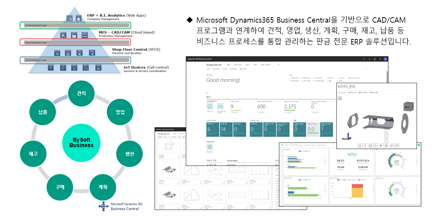Open the 고객 navigation link
Viewport: 435px width, 217px height.
208,69
